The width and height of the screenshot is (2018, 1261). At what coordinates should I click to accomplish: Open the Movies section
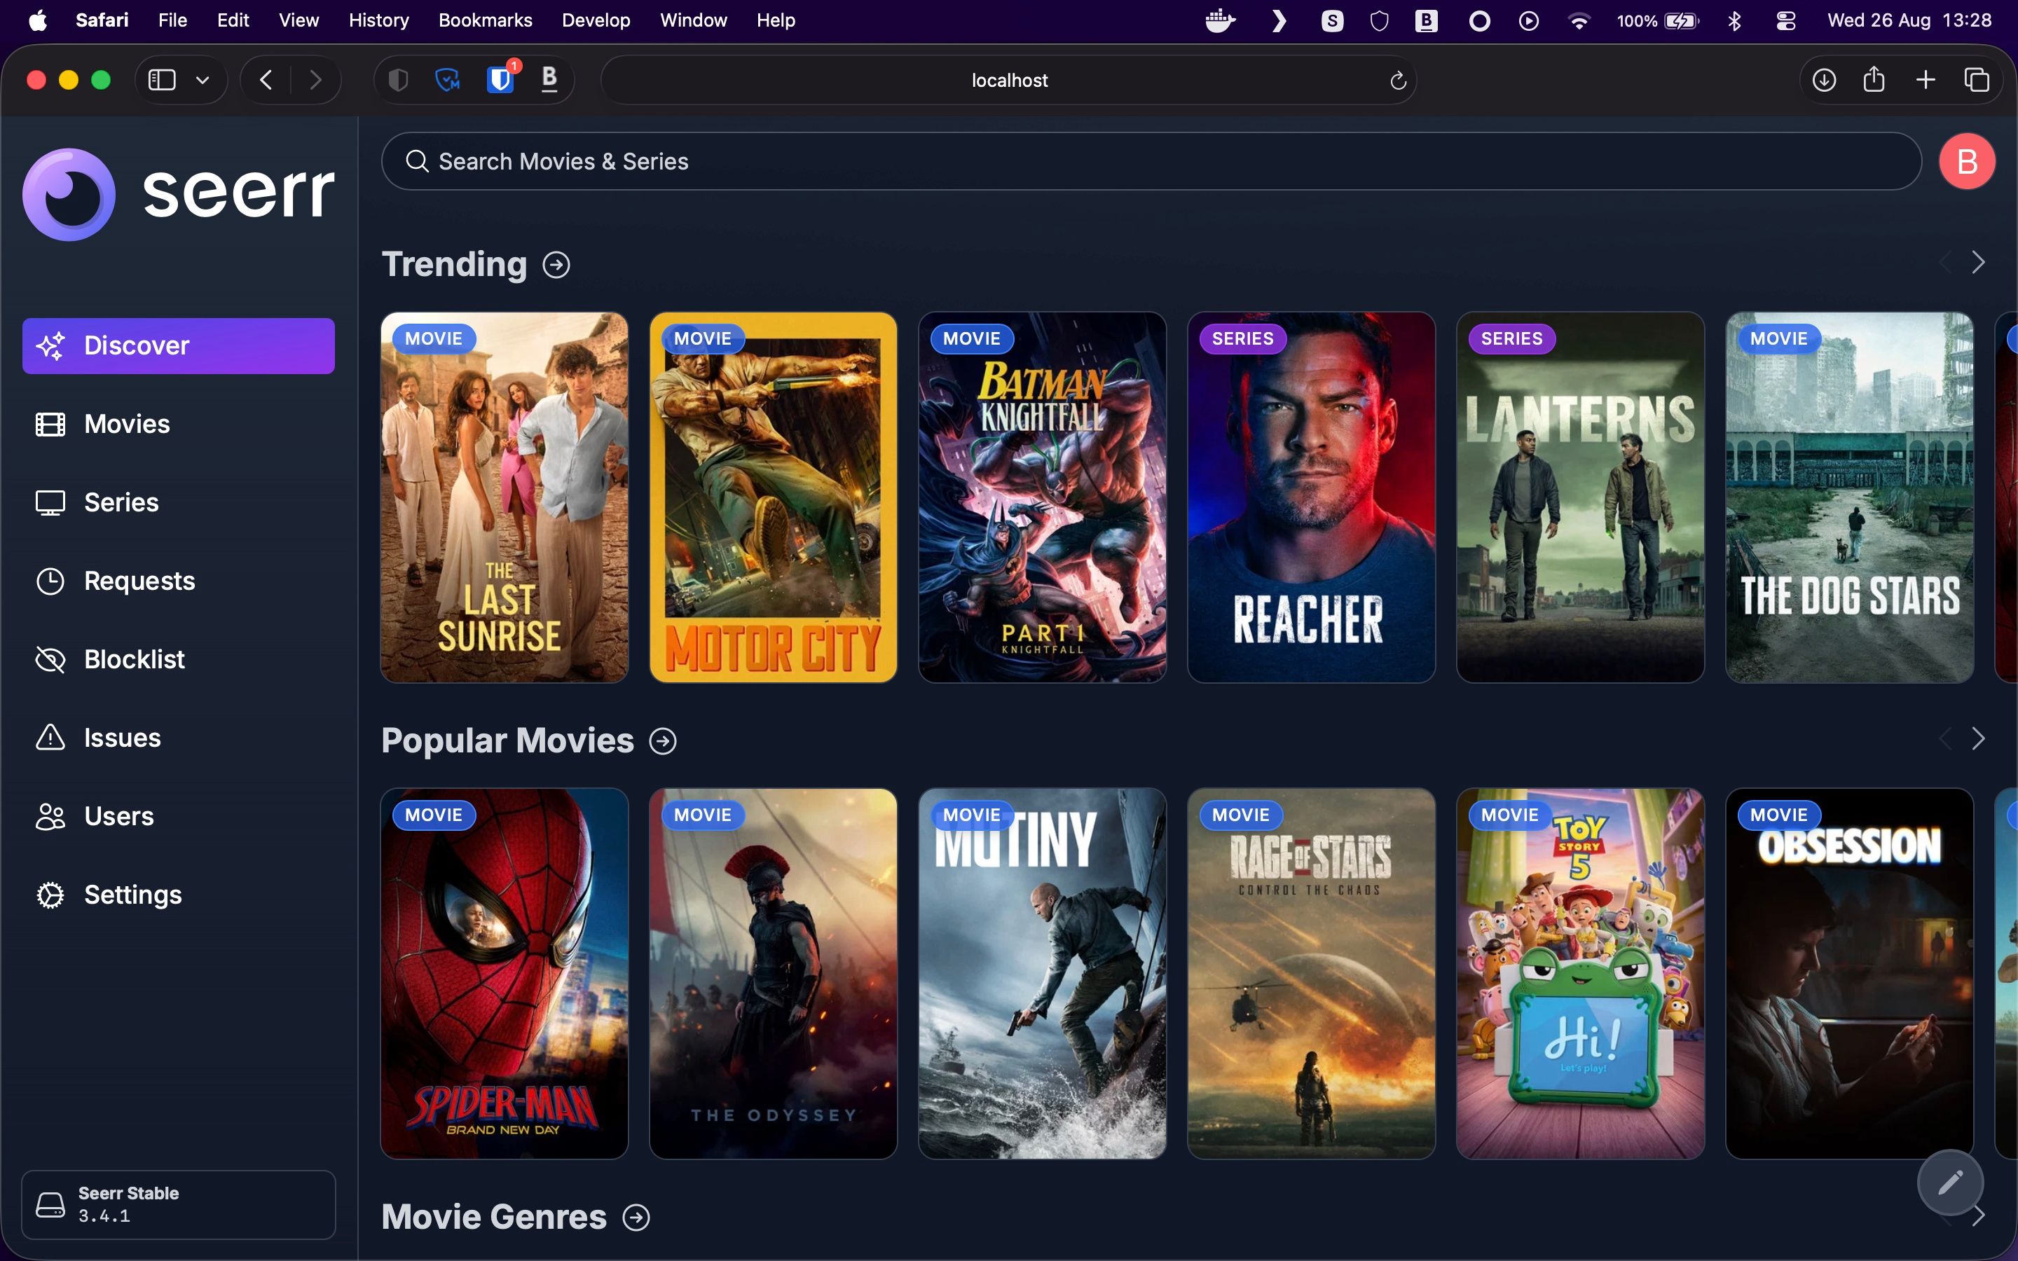[179, 424]
